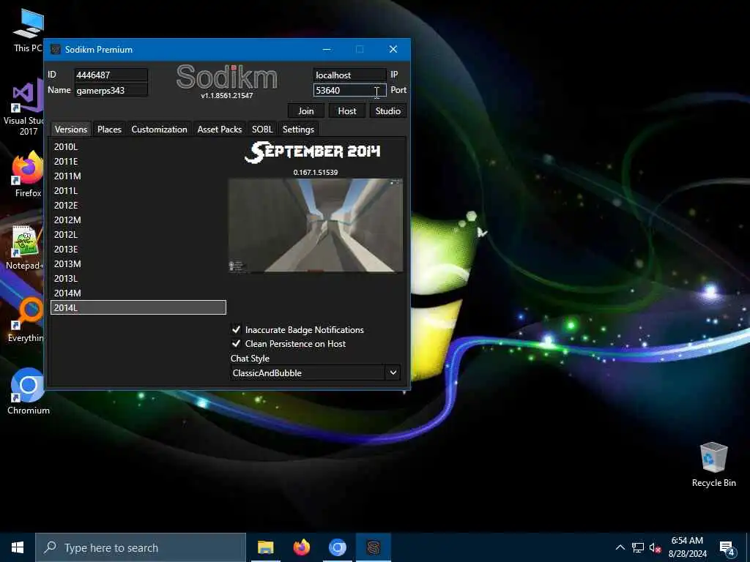The height and width of the screenshot is (562, 750).
Task: Open the Asset Packs tab
Action: [220, 129]
